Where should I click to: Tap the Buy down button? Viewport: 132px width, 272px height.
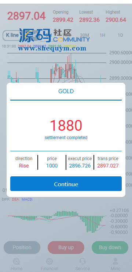110,247
